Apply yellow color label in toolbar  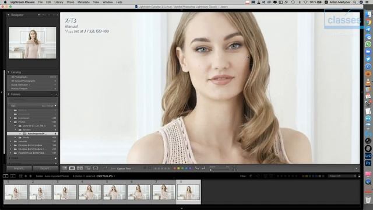click(x=178, y=169)
